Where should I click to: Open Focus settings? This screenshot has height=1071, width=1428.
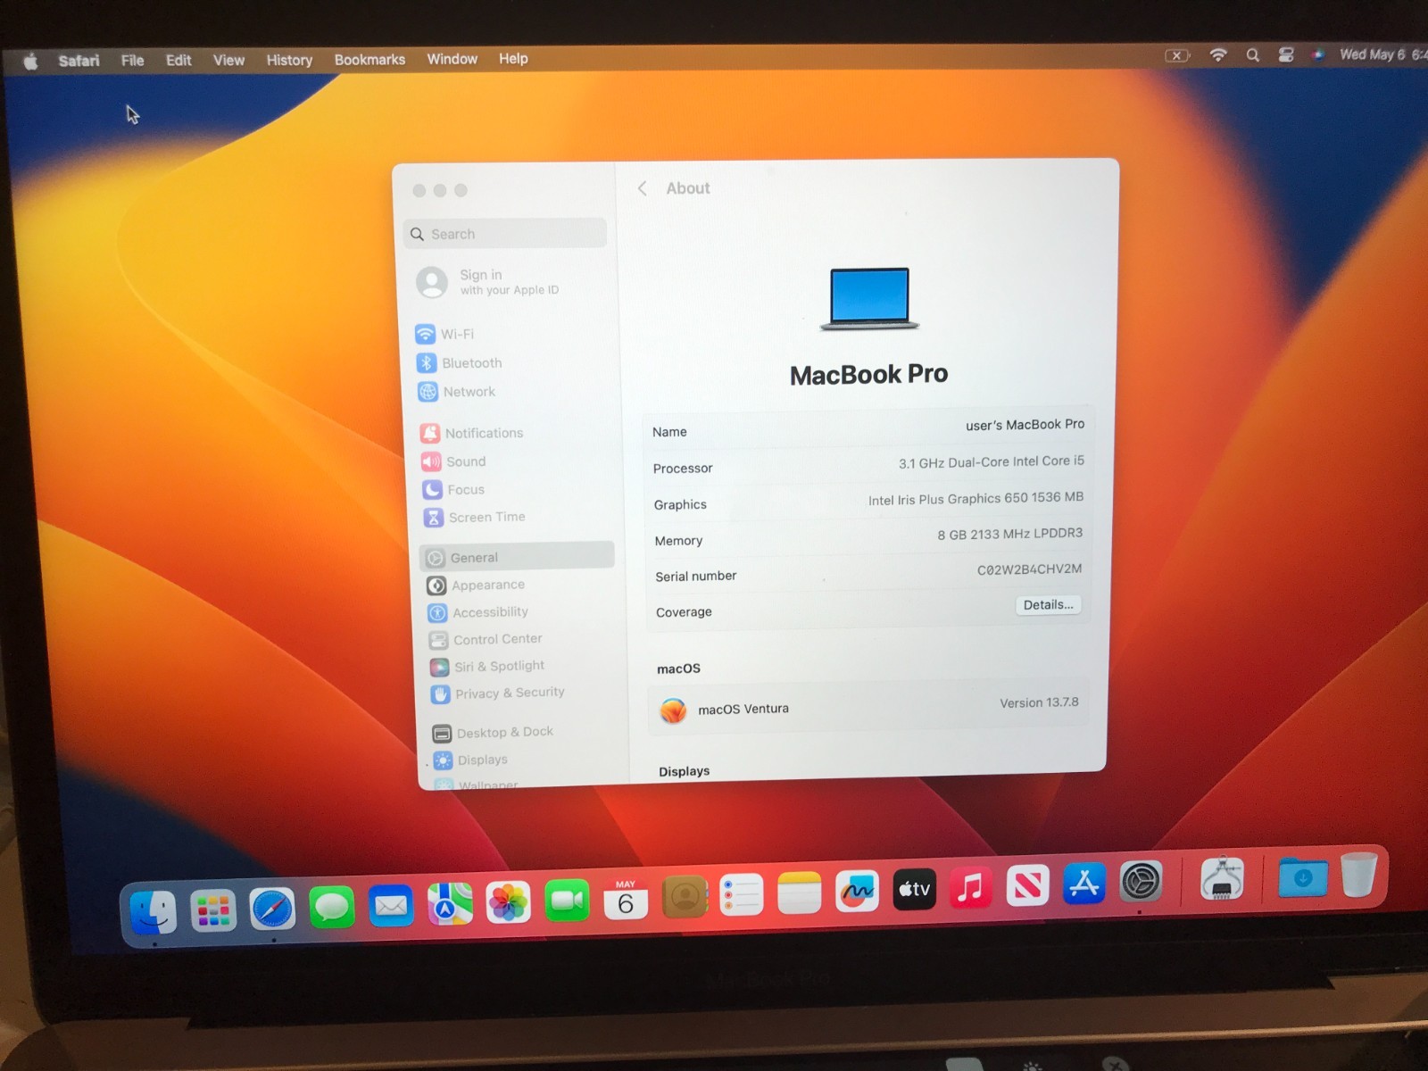(453, 489)
